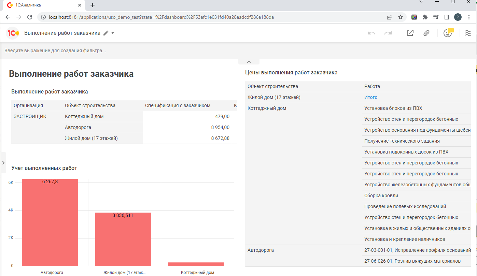The image size is (477, 276).
Task: Open the browser extensions puzzle icon
Action: (425, 17)
